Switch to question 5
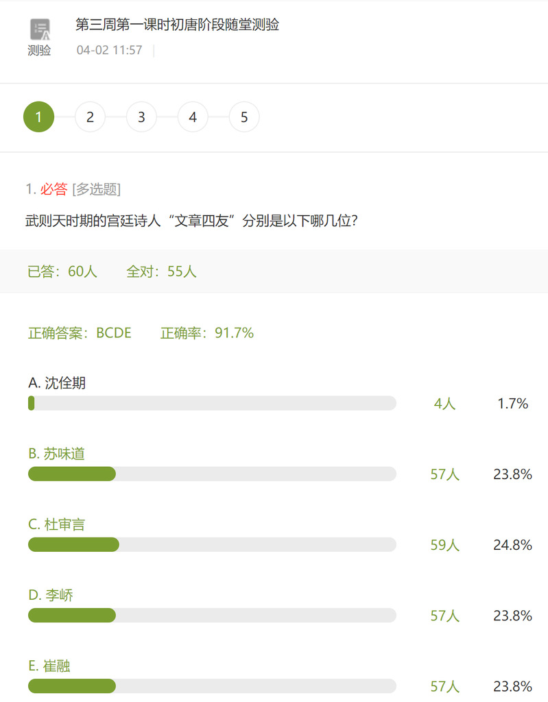The width and height of the screenshot is (548, 702). 244,117
